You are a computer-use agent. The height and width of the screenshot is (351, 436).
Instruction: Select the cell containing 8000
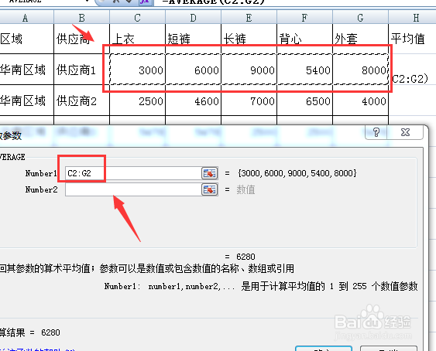(x=360, y=70)
